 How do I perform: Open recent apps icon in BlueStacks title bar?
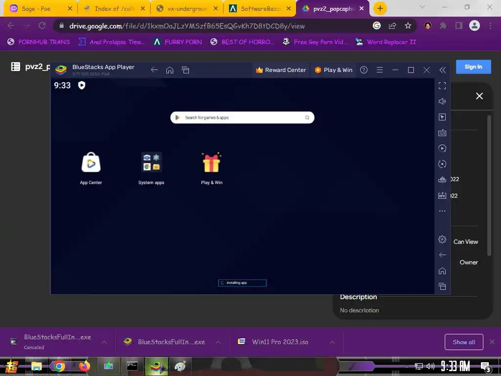[x=185, y=70]
